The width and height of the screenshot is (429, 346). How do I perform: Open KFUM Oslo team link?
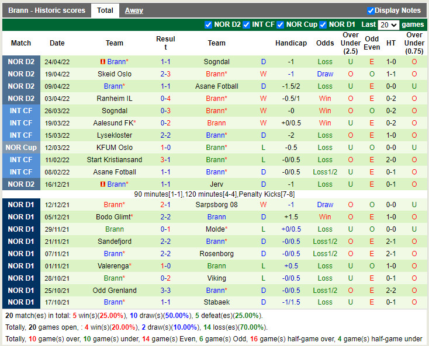pyautogui.click(x=115, y=148)
